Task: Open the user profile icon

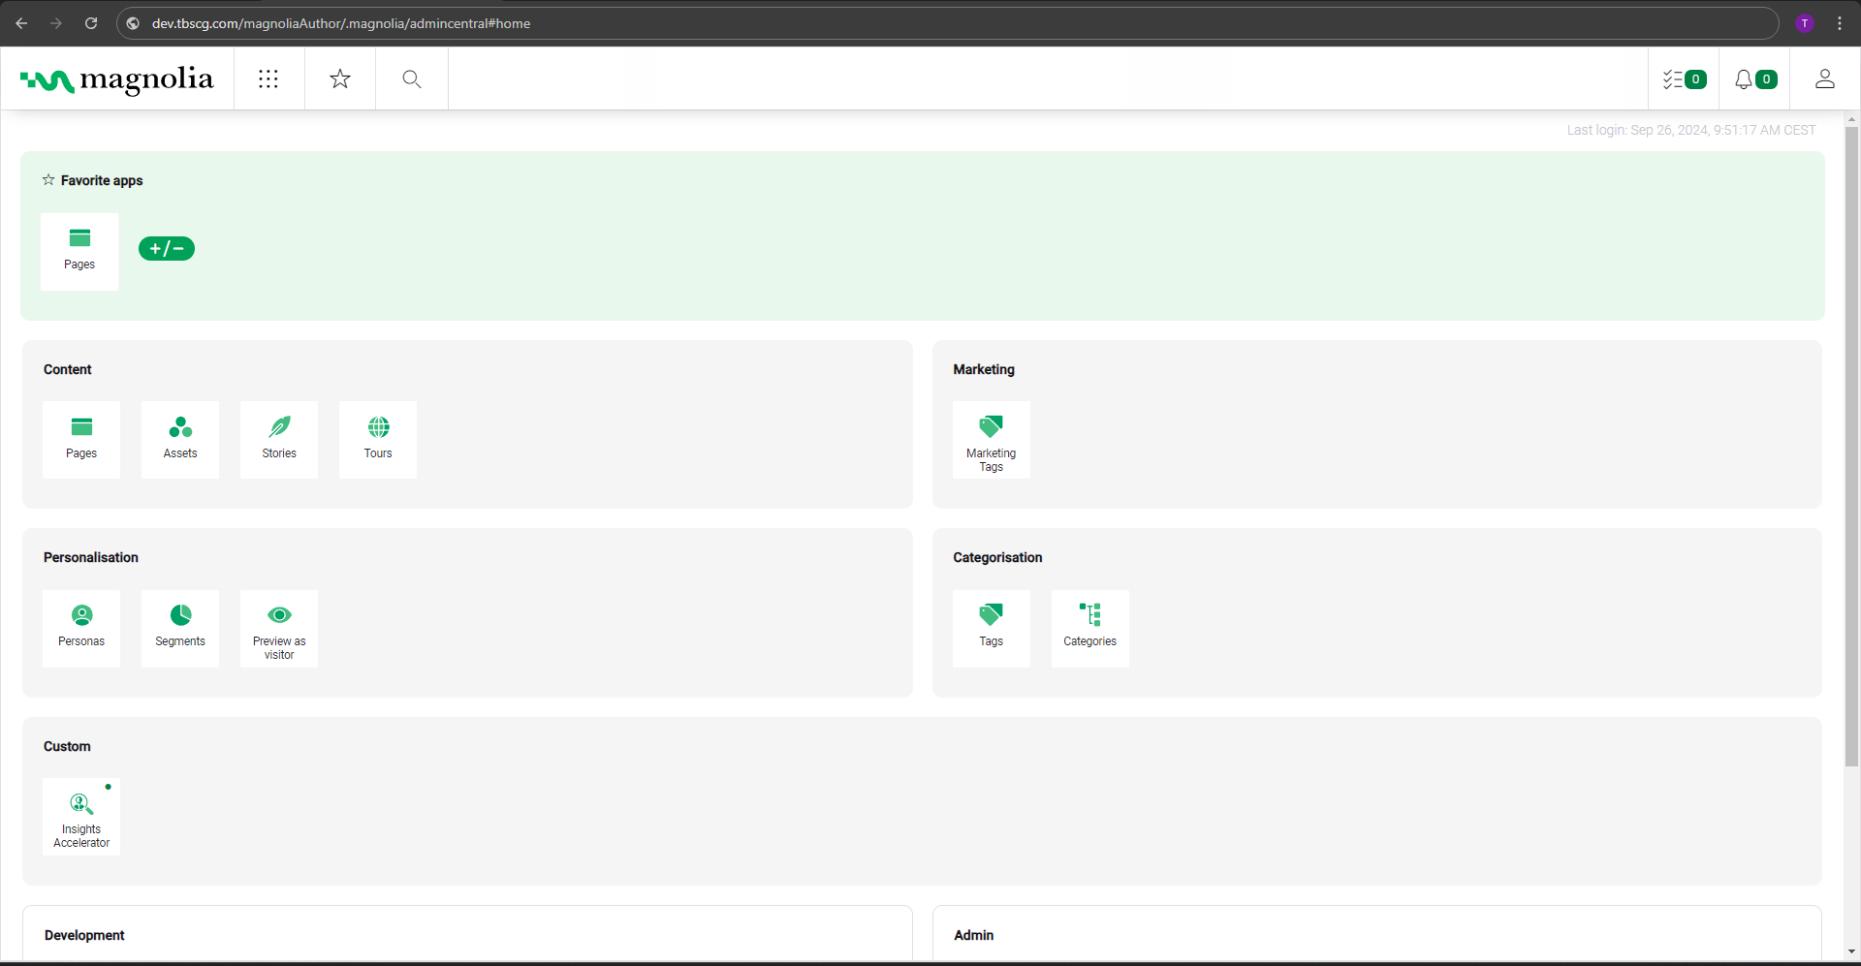Action: 1824,78
